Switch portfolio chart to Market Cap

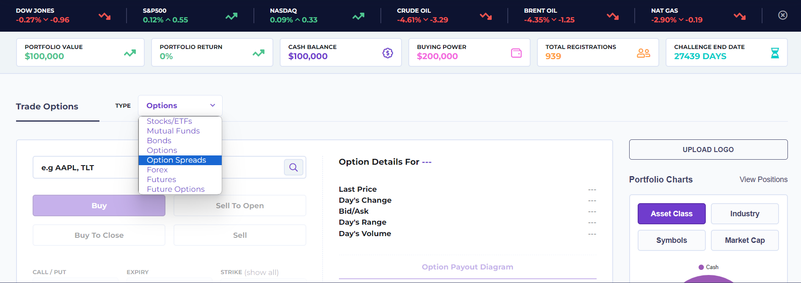745,240
